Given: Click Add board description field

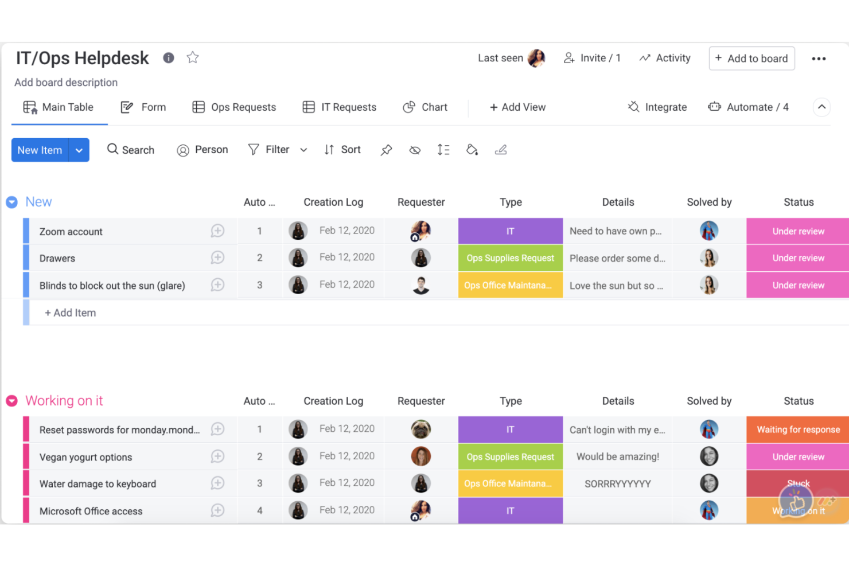Looking at the screenshot, I should (65, 82).
